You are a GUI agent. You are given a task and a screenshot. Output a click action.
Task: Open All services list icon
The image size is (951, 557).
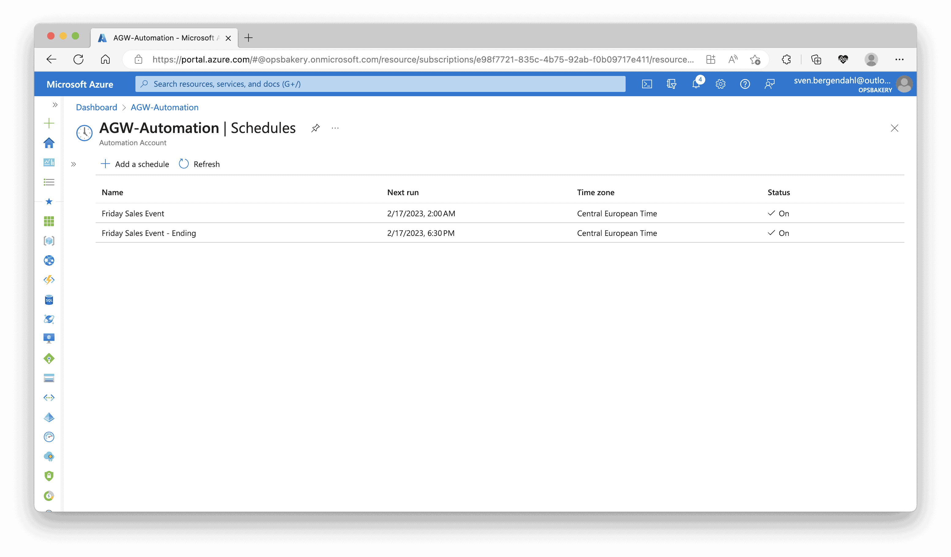pyautogui.click(x=49, y=182)
